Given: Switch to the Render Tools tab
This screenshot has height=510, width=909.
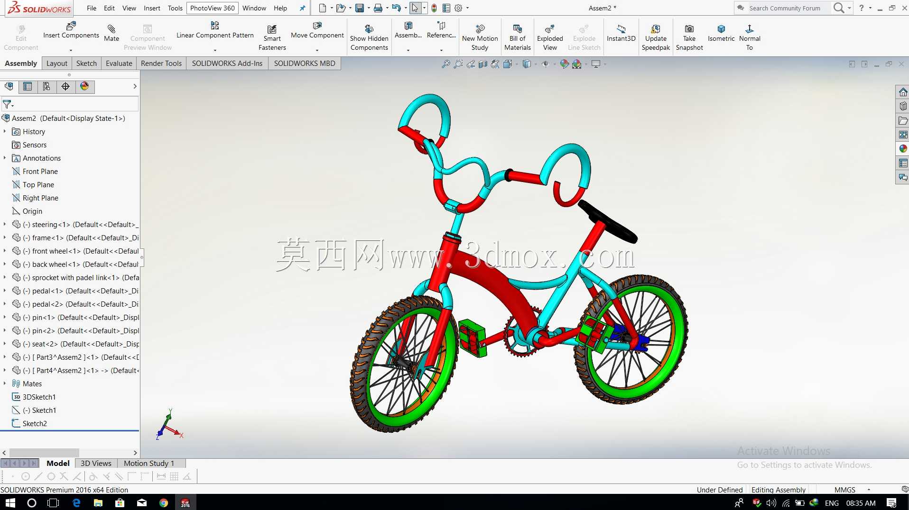Looking at the screenshot, I should coord(161,64).
